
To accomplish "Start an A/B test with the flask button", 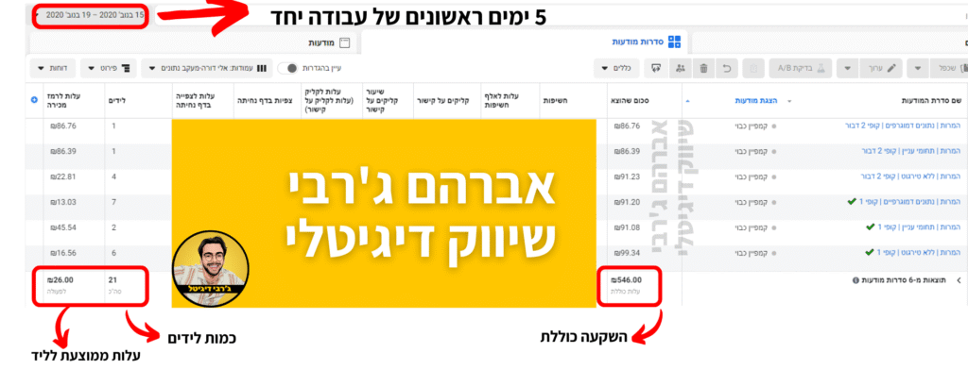I will pyautogui.click(x=802, y=68).
